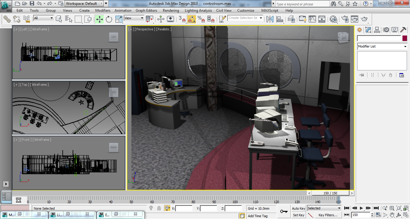Select the Select and Move tool
Screen dimensions: 410x219
click(x=99, y=19)
